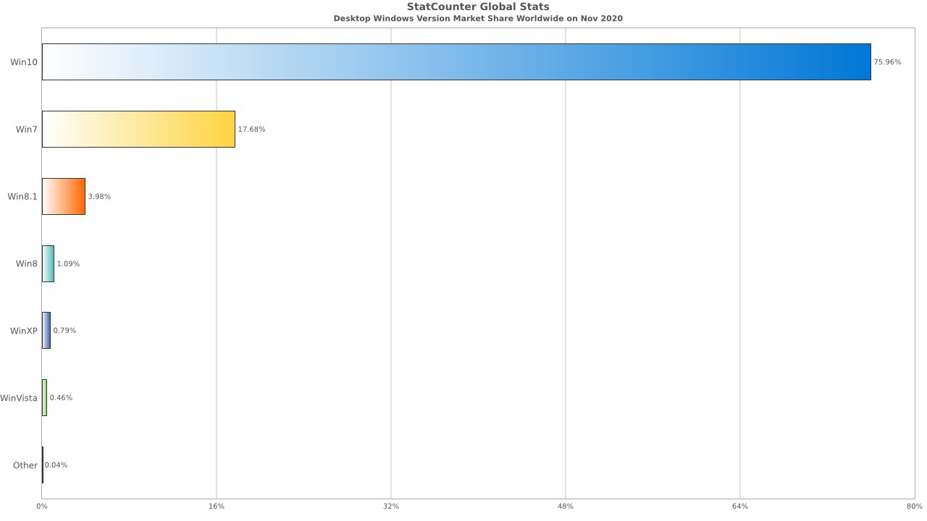The width and height of the screenshot is (927, 521).
Task: Select the yellow Win7 bar
Action: [x=138, y=129]
